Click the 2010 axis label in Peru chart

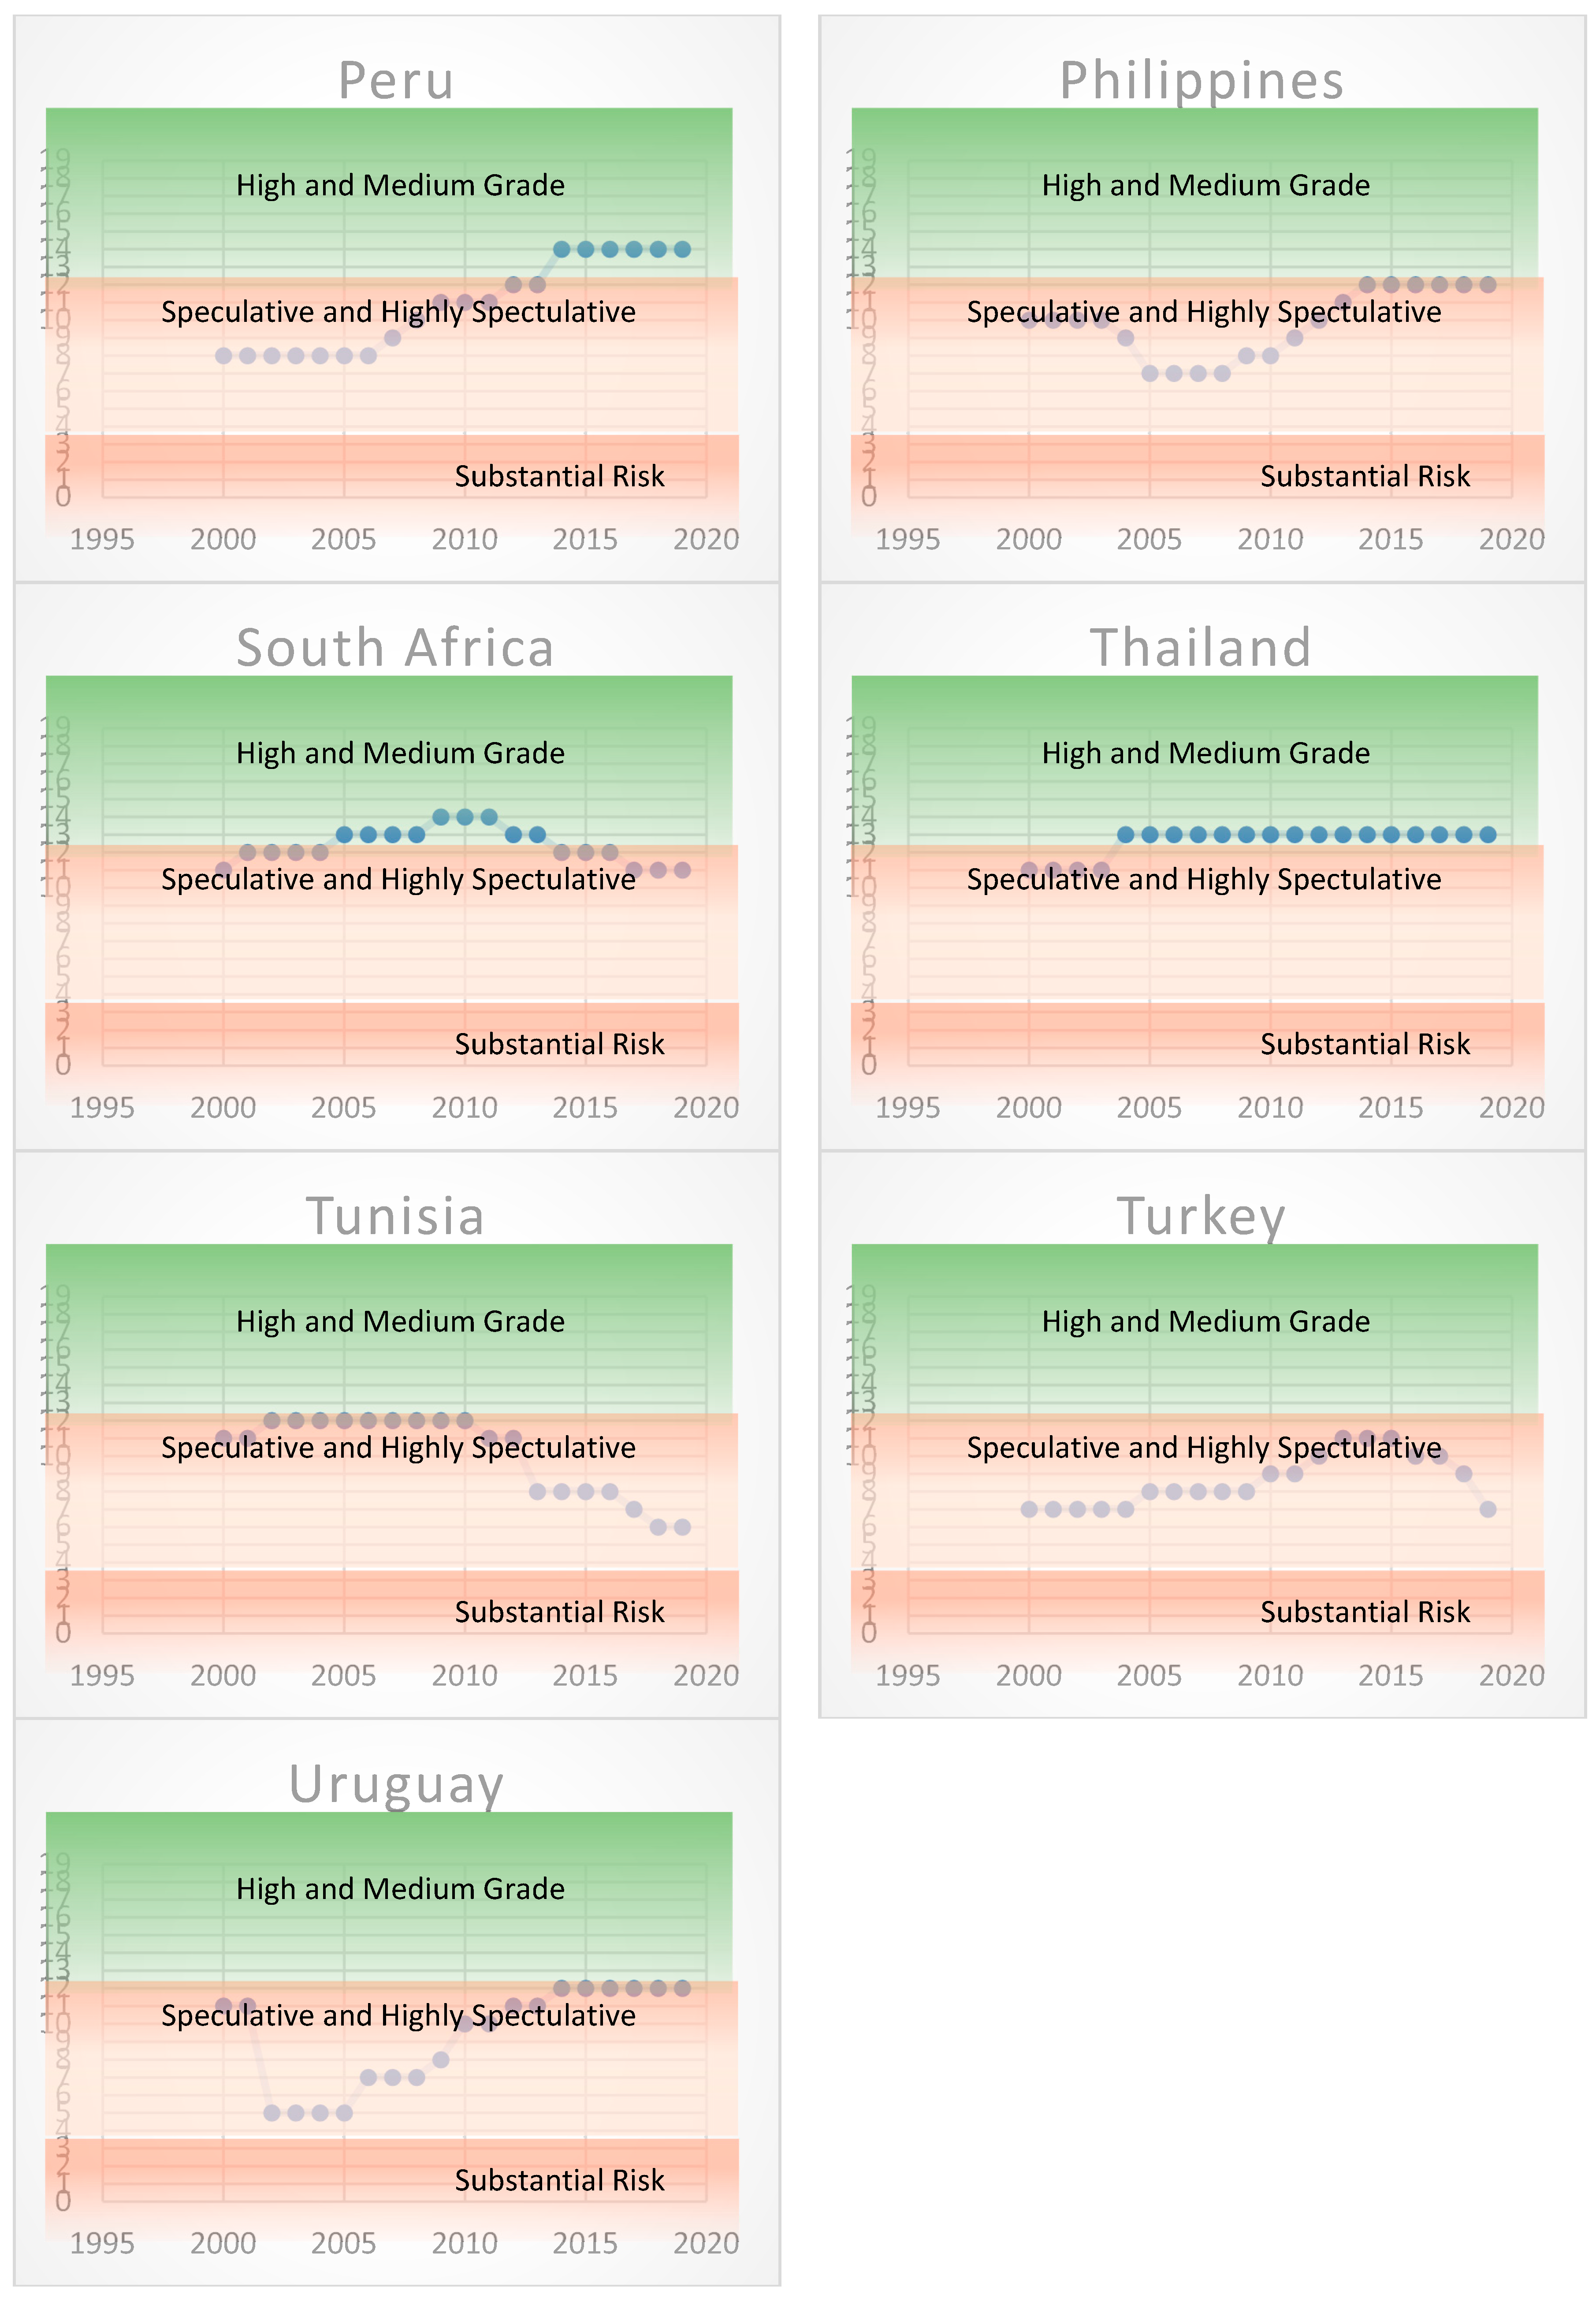[x=464, y=539]
